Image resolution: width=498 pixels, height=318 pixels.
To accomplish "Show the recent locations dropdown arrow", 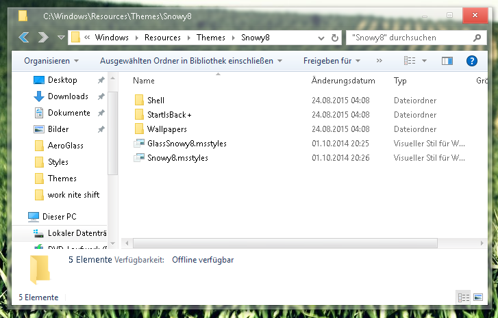I will (x=60, y=37).
